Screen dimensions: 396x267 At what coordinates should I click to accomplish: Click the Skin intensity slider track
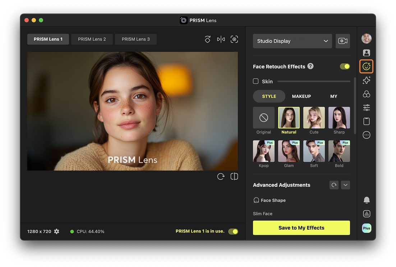[314, 81]
